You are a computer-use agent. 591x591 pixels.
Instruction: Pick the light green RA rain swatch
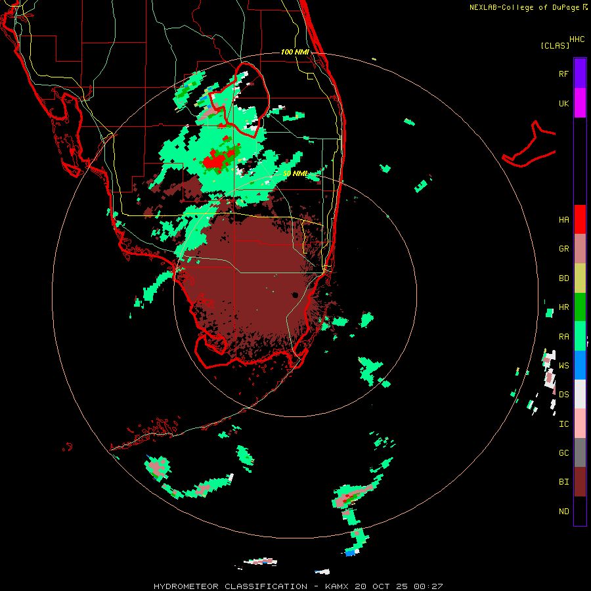coord(580,336)
